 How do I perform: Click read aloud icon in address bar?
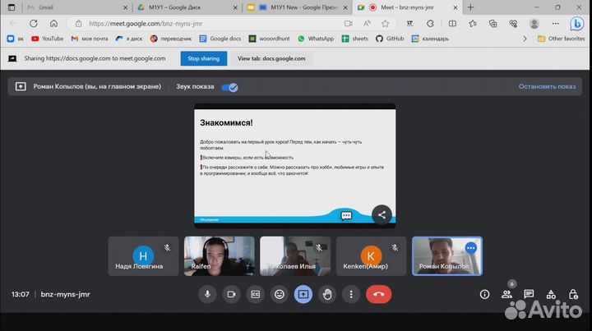pos(367,23)
